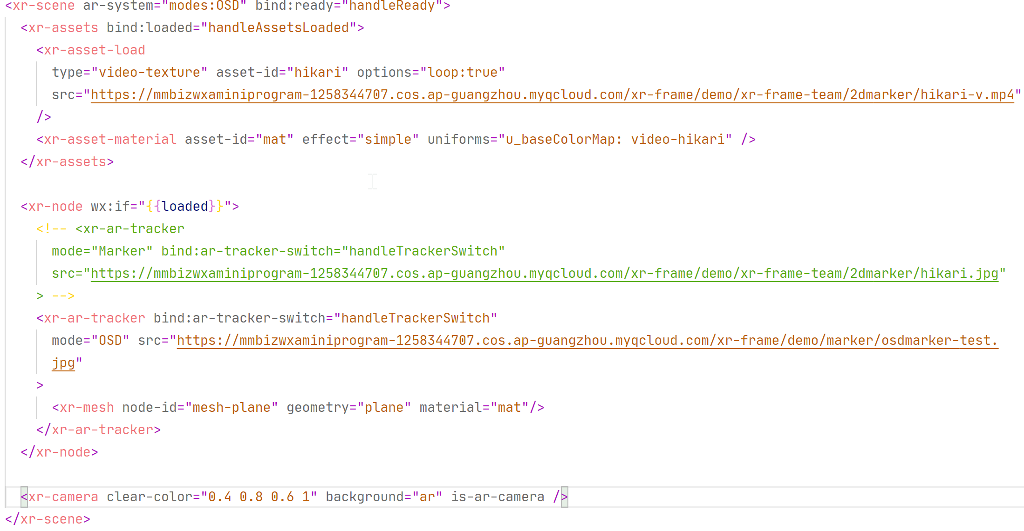This screenshot has height=531, width=1024.
Task: Click the closing xr-assets tag
Action: tap(67, 162)
